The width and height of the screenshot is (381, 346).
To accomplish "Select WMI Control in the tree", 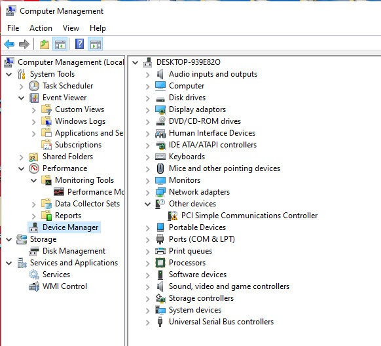I will coord(65,286).
